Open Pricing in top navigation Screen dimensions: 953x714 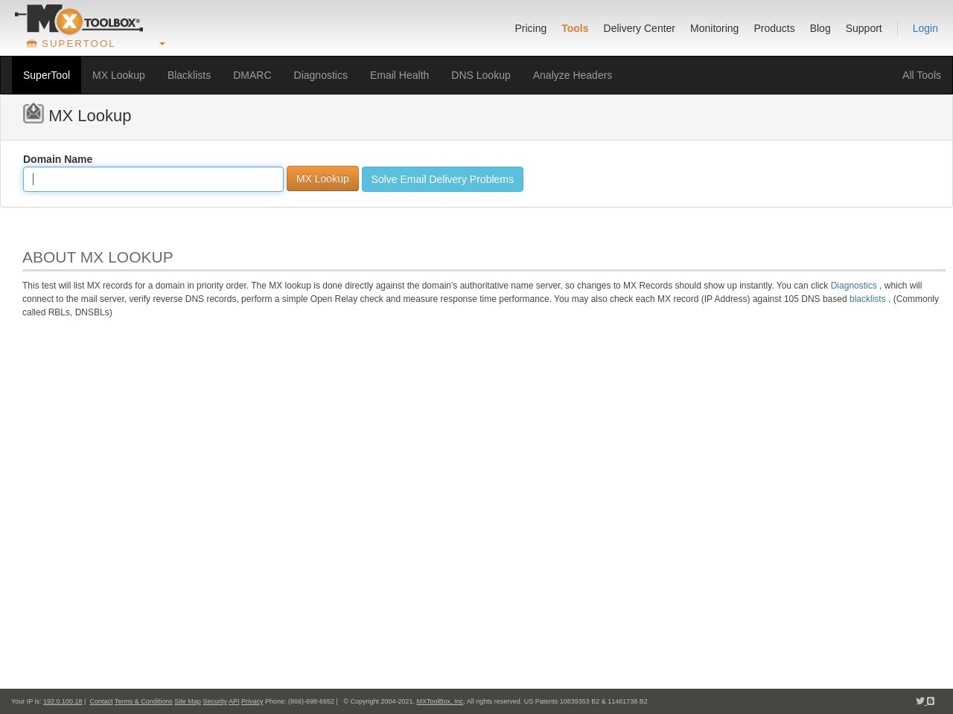pos(531,28)
